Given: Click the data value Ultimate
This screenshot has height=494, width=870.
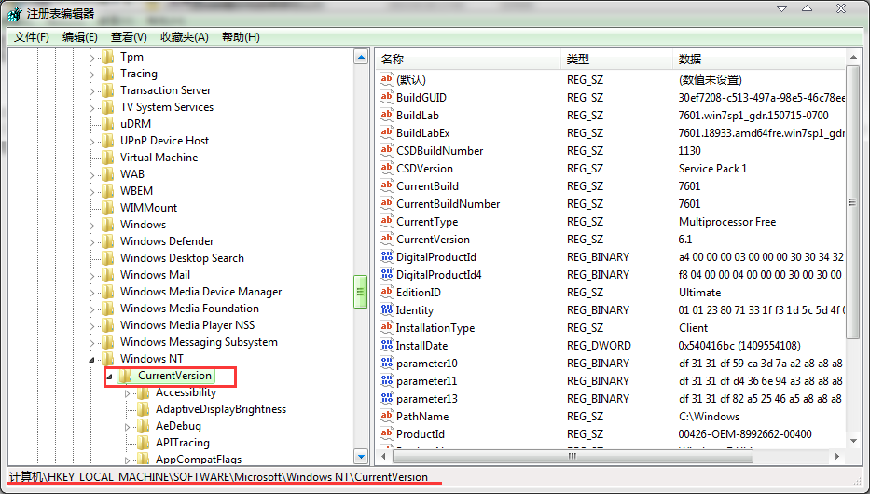Looking at the screenshot, I should tap(699, 293).
